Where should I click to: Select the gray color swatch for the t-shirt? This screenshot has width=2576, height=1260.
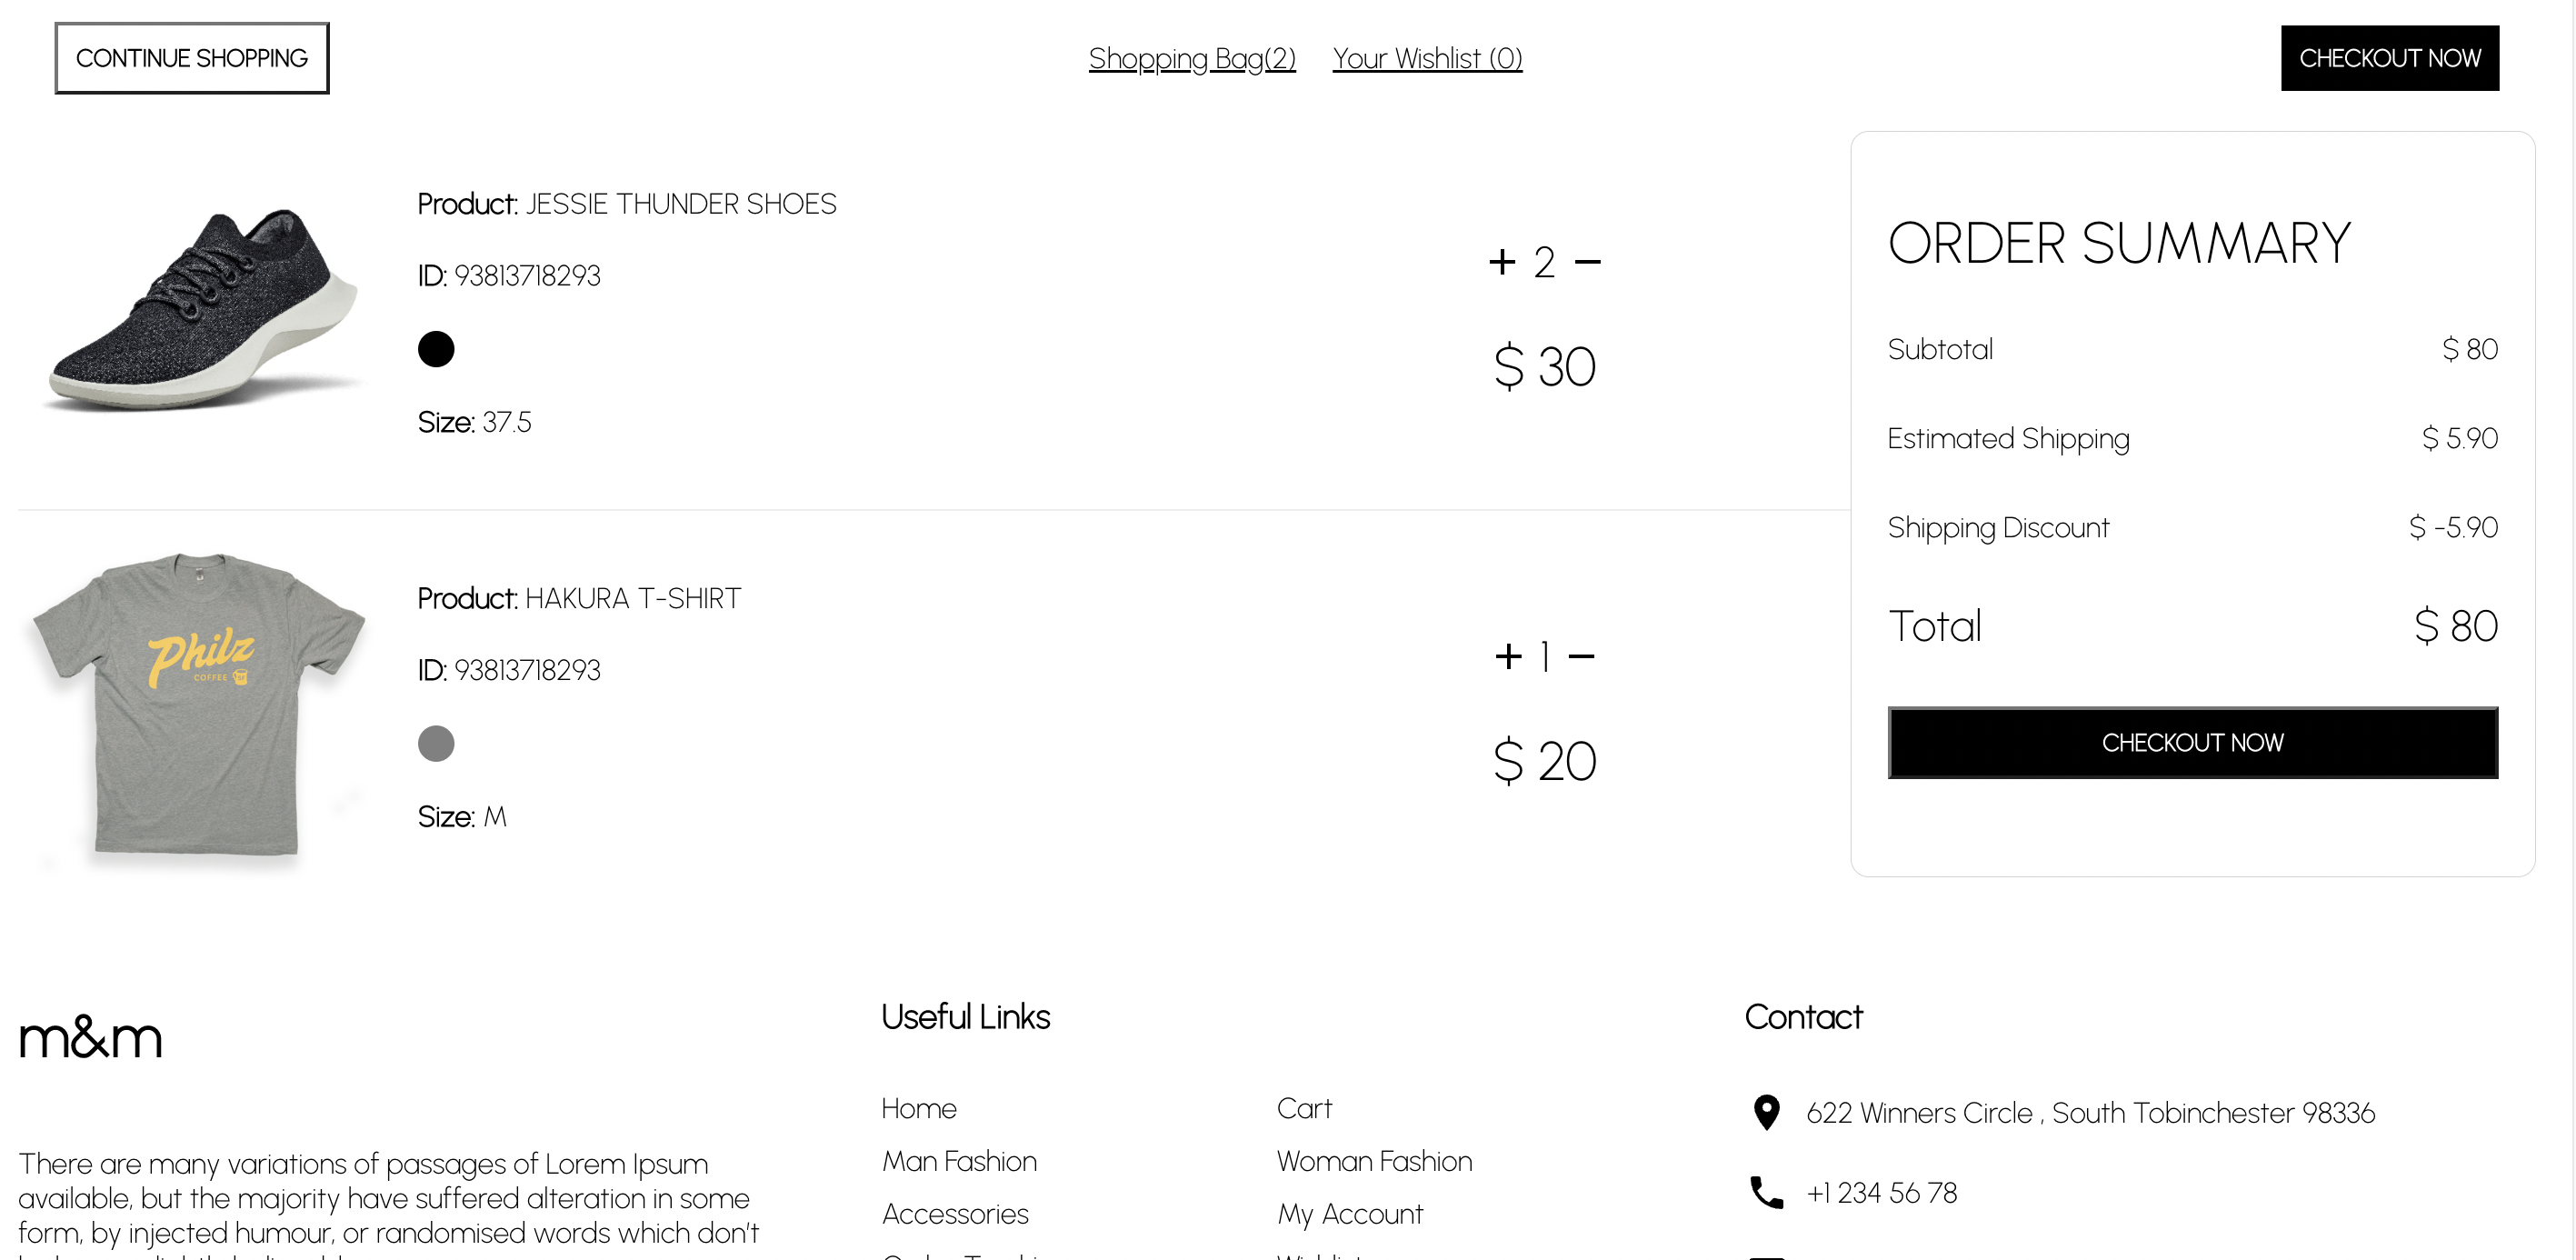[x=436, y=743]
